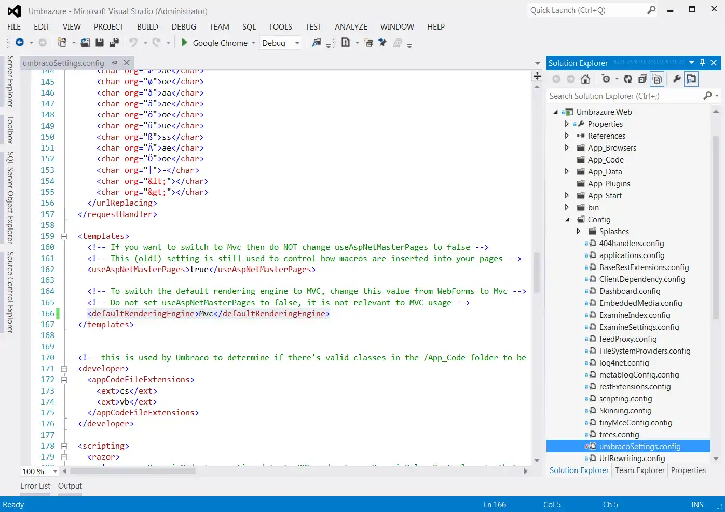Open the BUILD menu
Image resolution: width=725 pixels, height=512 pixels.
pyautogui.click(x=147, y=27)
